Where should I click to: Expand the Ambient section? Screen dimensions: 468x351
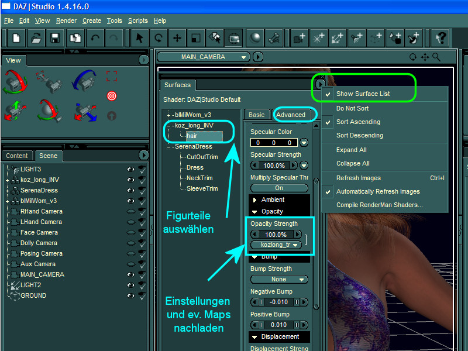(x=255, y=199)
